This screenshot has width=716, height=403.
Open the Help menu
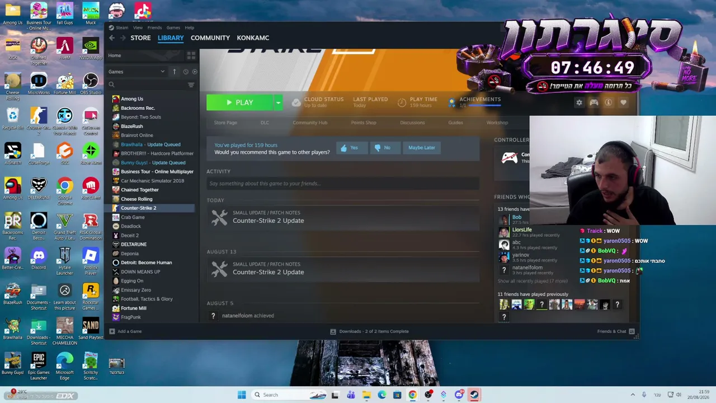coord(190,27)
